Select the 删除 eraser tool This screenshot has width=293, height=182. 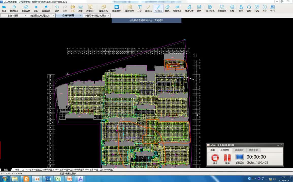pyautogui.click(x=167, y=8)
